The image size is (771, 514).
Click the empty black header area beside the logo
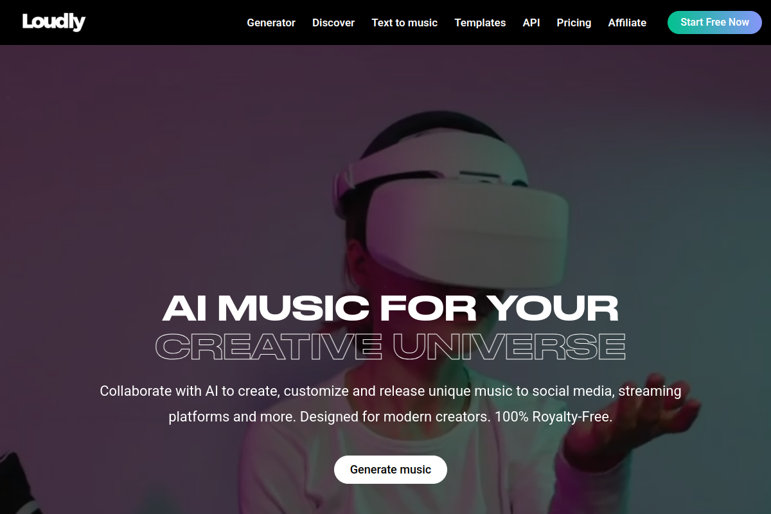pyautogui.click(x=164, y=22)
